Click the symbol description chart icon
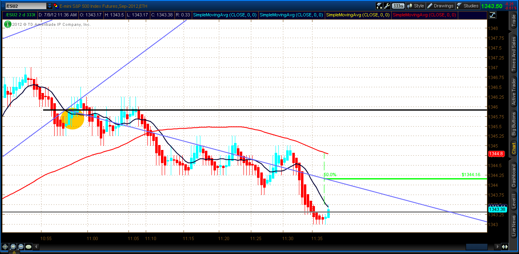 56,6
